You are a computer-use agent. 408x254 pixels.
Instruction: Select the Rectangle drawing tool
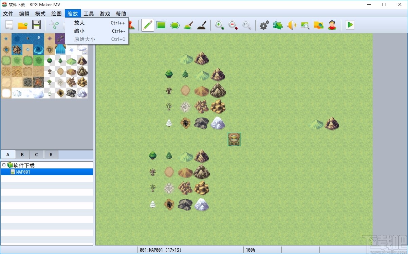click(161, 25)
